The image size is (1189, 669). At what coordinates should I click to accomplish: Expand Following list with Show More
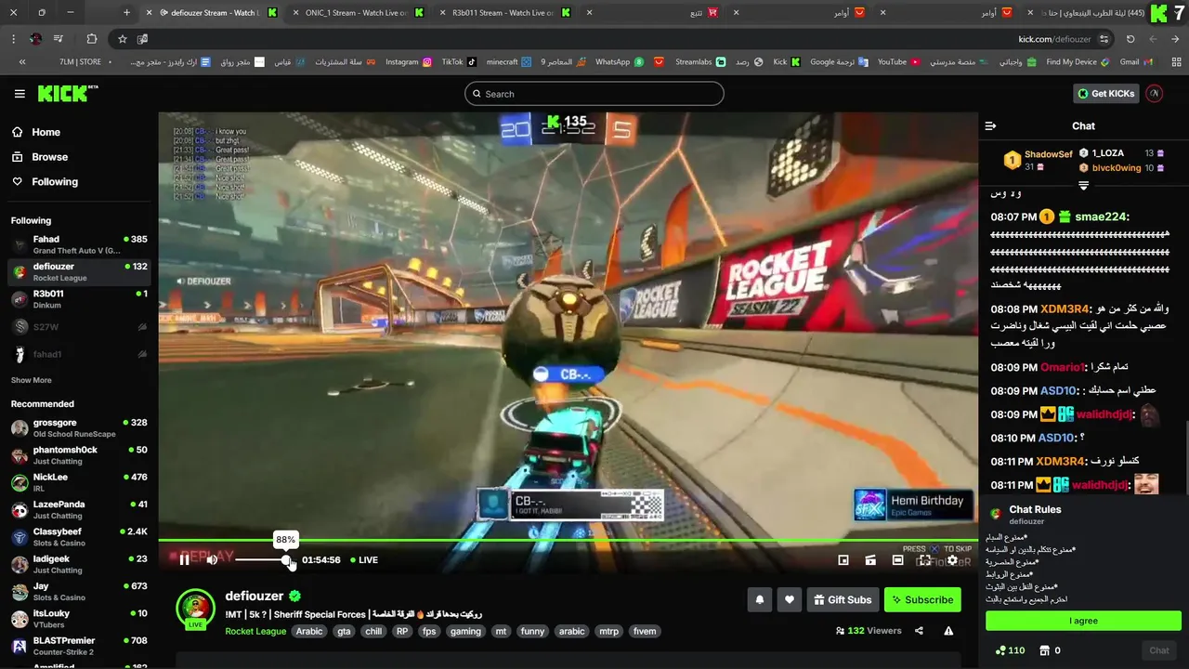pyautogui.click(x=31, y=380)
